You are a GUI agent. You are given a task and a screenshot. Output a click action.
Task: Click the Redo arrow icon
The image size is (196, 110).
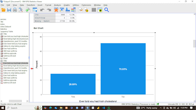pyautogui.click(x=49, y=10)
